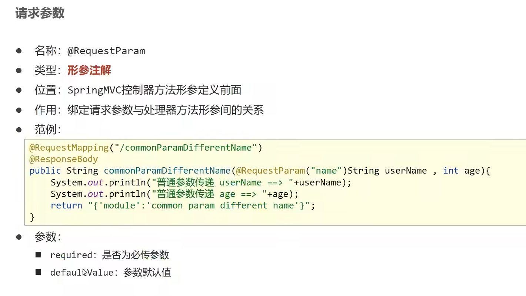
Task: Click the defaultValue sub-bullet item
Action: tap(110, 273)
